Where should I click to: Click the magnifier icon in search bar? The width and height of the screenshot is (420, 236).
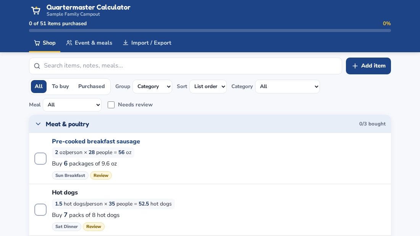tap(37, 66)
